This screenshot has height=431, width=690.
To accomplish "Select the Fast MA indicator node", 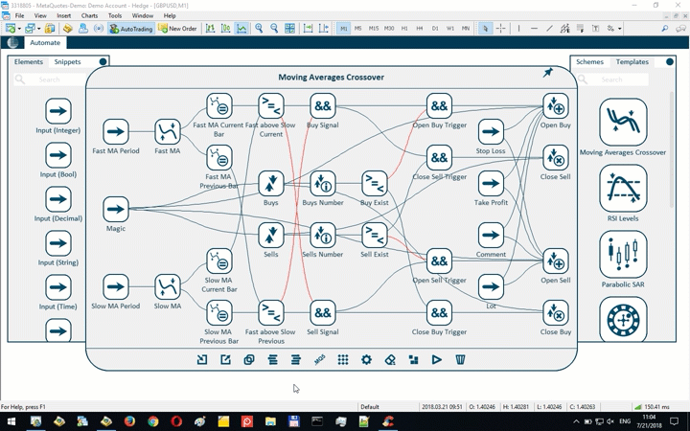I will [x=168, y=131].
